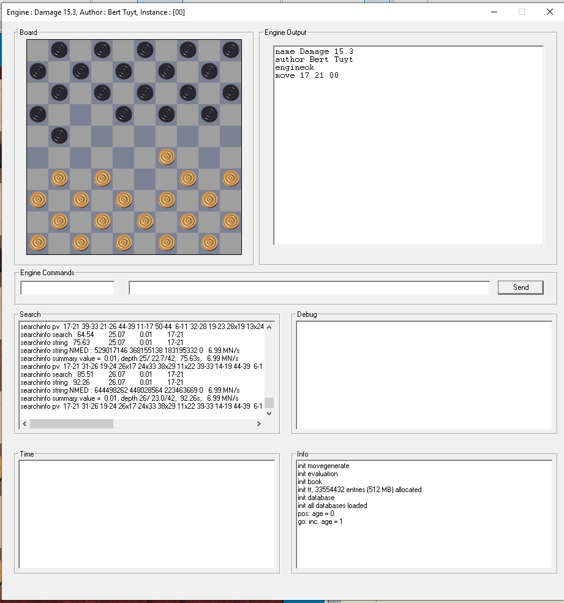Click the "init all databases loaded" line in Info
This screenshot has width=564, height=603.
[333, 506]
